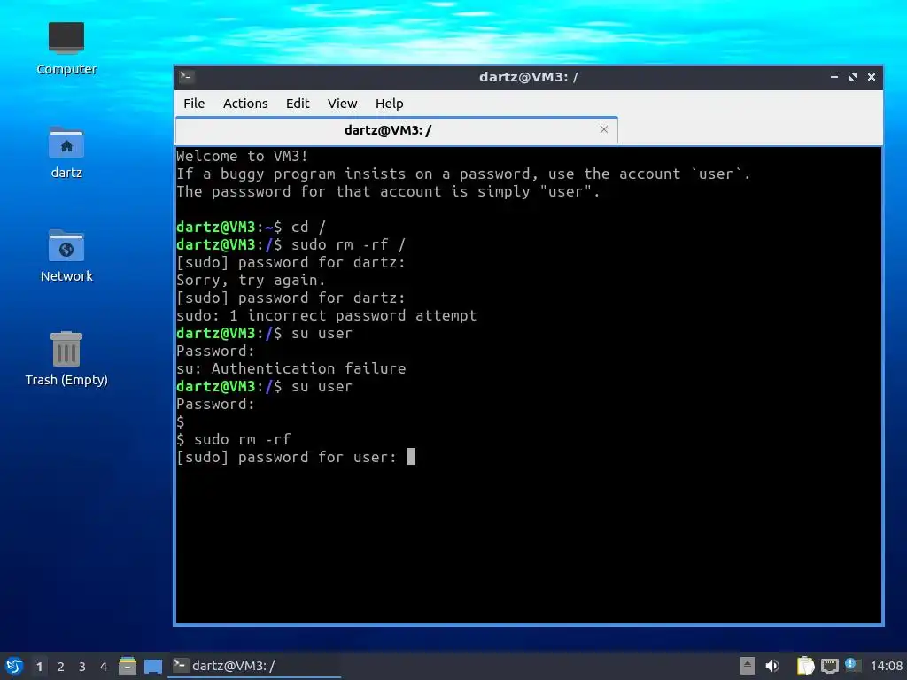Open the Trash (Empty) desktop icon
The width and height of the screenshot is (907, 680).
pyautogui.click(x=66, y=359)
